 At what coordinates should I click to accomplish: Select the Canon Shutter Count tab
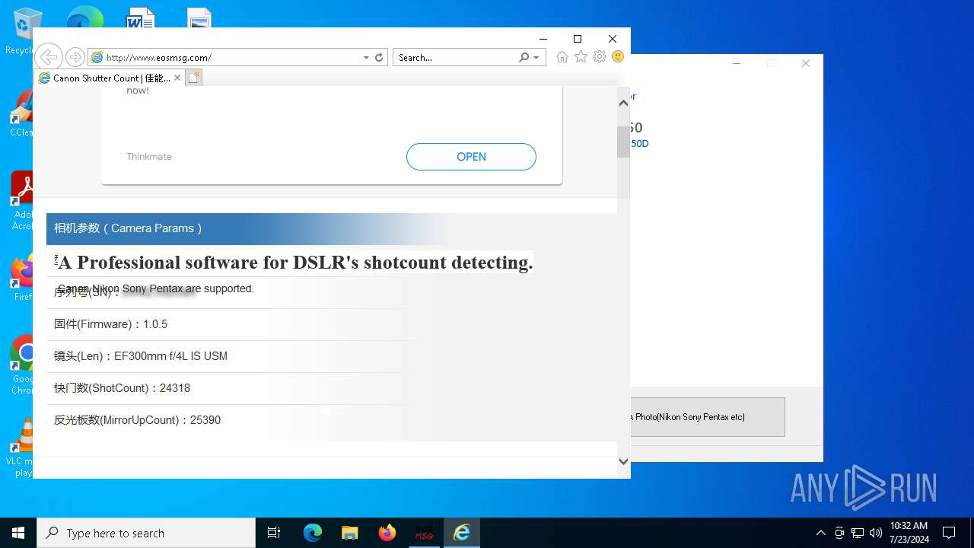click(x=108, y=78)
